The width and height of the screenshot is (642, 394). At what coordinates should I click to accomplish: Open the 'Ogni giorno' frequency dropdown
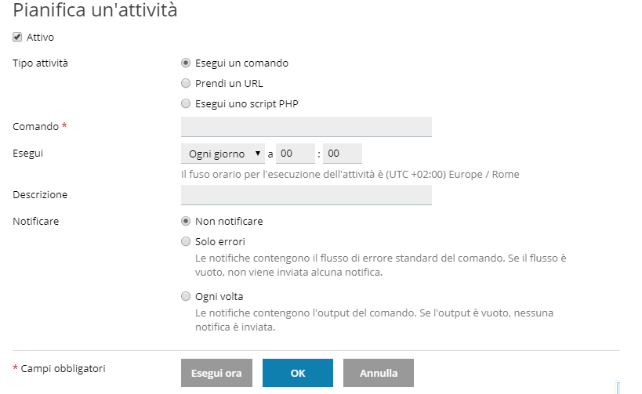(224, 154)
